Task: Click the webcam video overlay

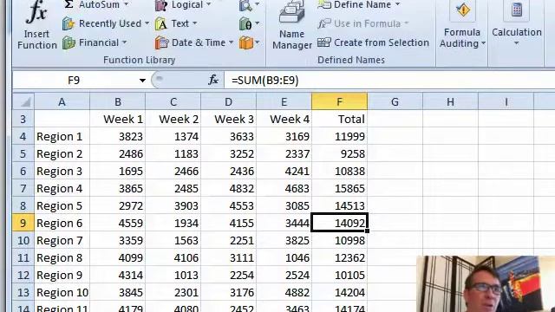Action: click(x=486, y=283)
